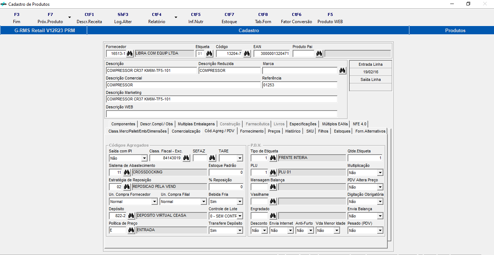Click the CtF7 Estoque toolbar button
This screenshot has width=494, height=255.
(229, 18)
